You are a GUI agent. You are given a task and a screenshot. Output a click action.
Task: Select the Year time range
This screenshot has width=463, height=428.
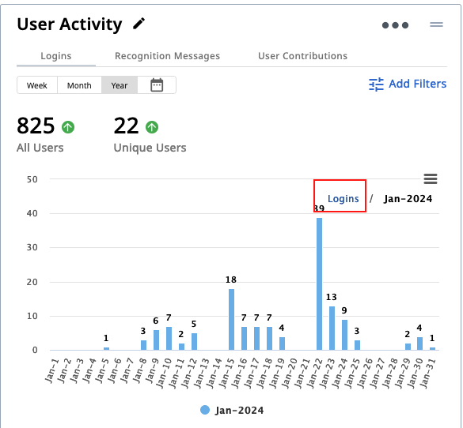pos(120,85)
